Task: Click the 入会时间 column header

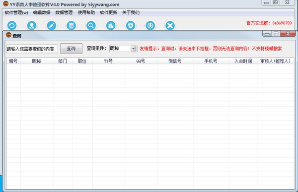Action: (x=243, y=61)
